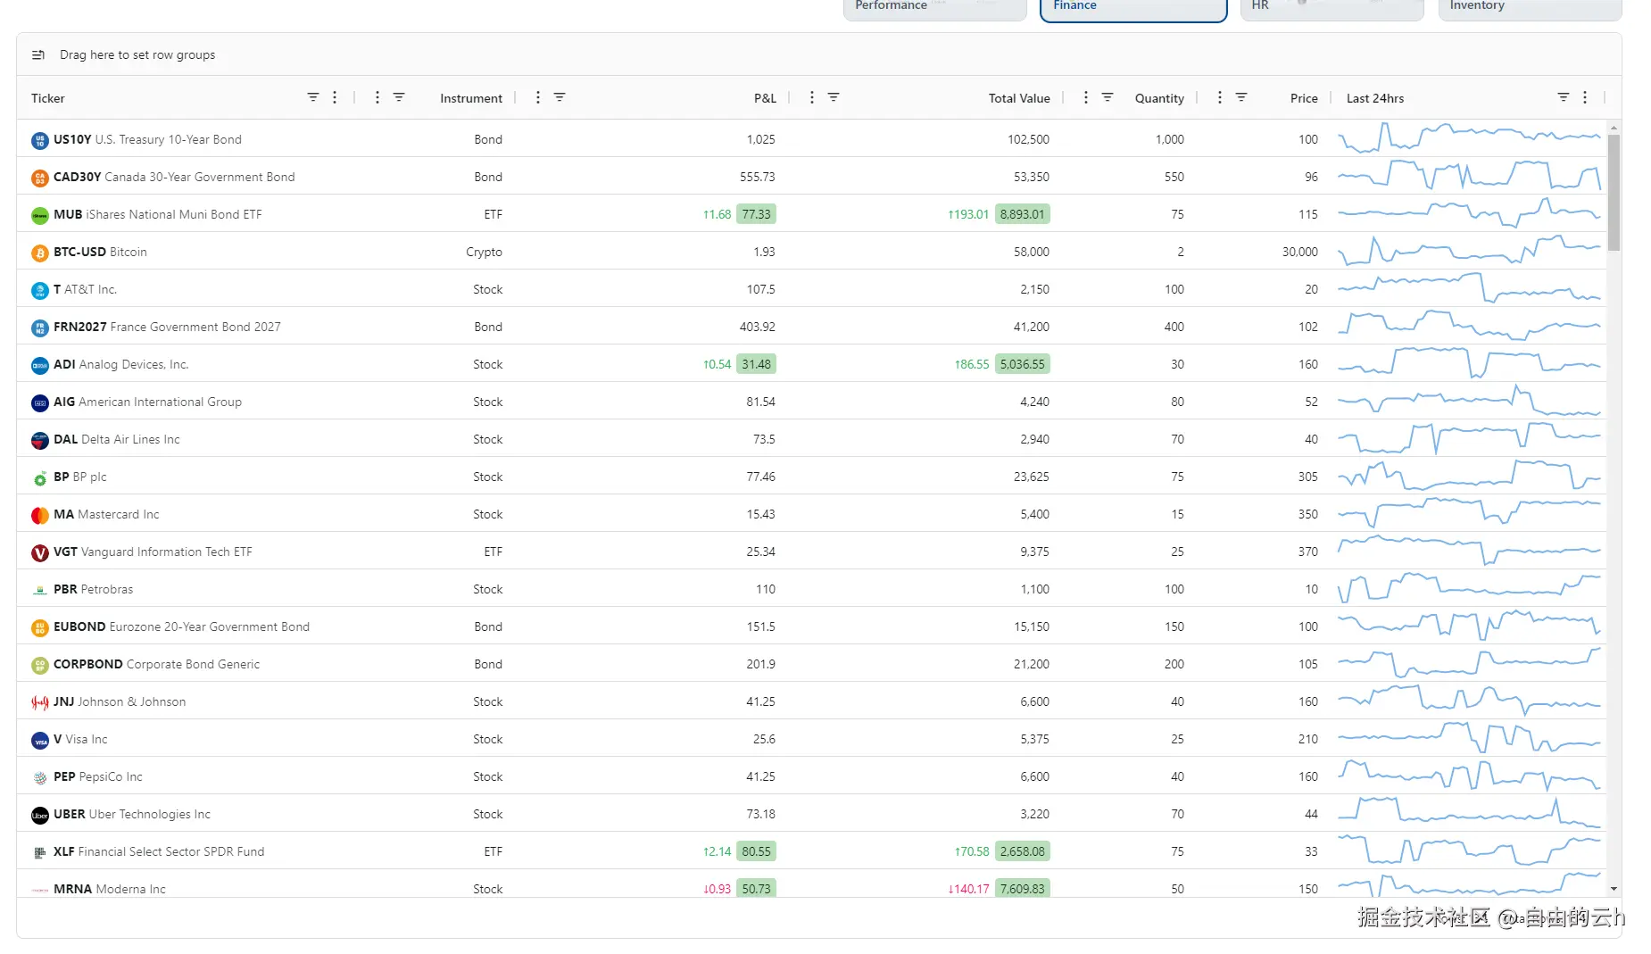Sort by the Price column header
1651x954 pixels.
[x=1304, y=98]
